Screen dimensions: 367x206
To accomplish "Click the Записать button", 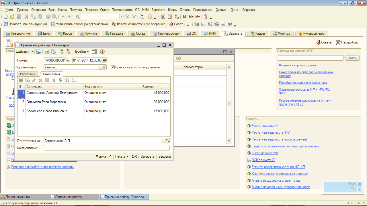I will pyautogui.click(x=147, y=157).
